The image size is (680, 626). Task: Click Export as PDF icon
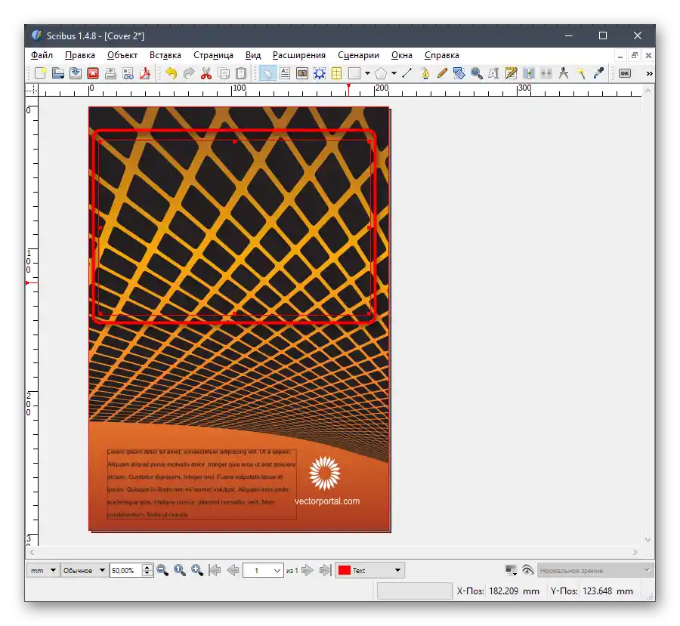[x=144, y=73]
